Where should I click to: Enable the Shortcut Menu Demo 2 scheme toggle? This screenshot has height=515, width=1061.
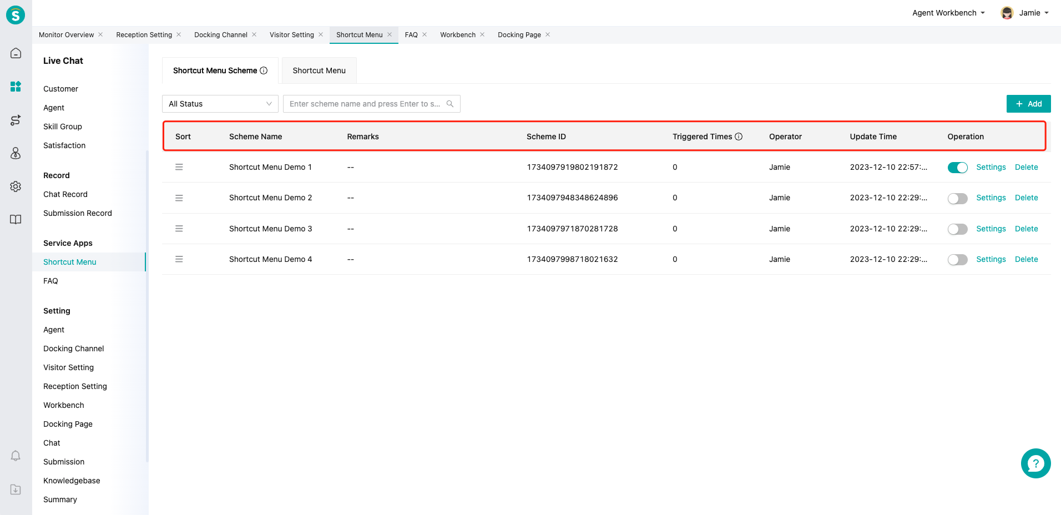pos(957,199)
